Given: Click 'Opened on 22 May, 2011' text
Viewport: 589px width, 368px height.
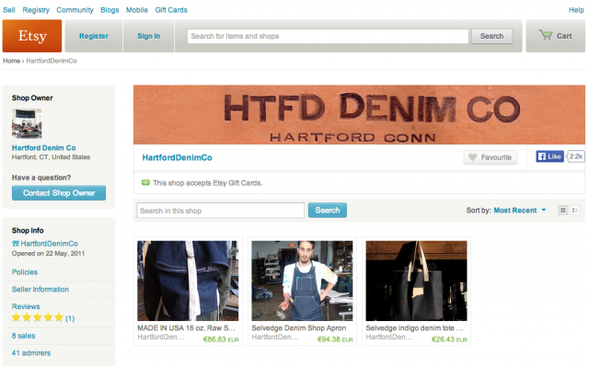Looking at the screenshot, I should click(x=48, y=254).
